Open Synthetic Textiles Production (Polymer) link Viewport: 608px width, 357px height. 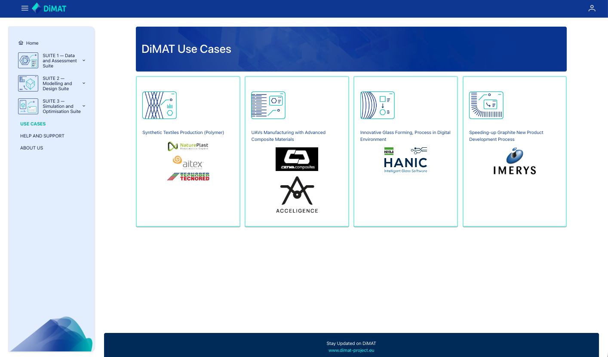tap(183, 132)
